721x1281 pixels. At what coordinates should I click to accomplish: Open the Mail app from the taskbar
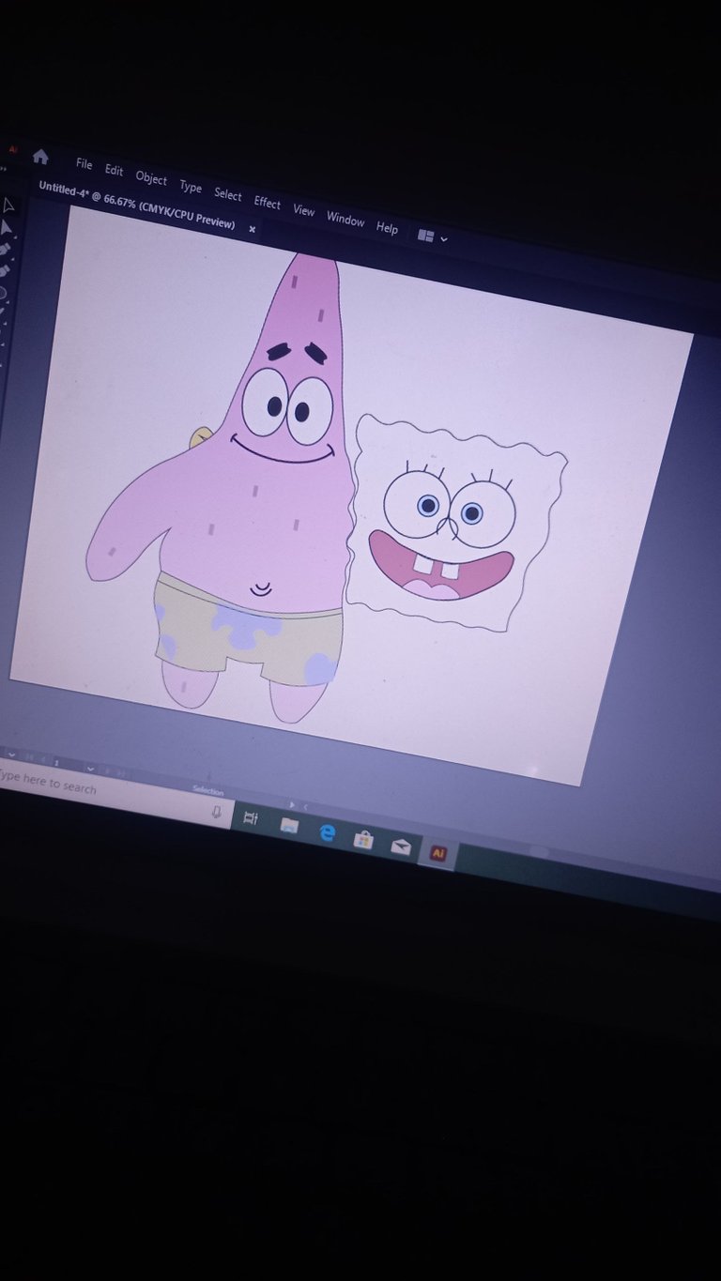(x=401, y=846)
